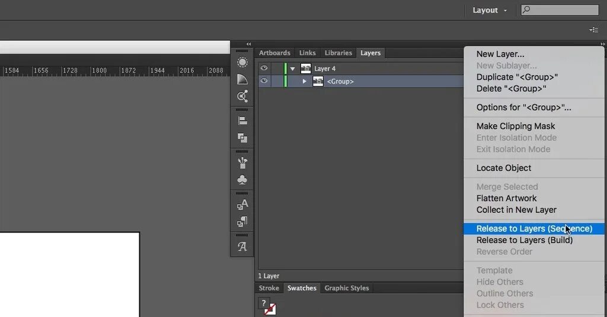Click the magnifier icon in search box
This screenshot has height=317, width=607.
526,9
